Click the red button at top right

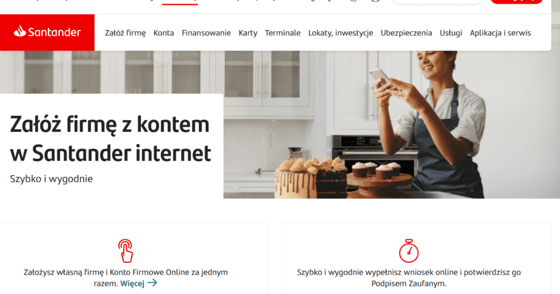(516, 1)
